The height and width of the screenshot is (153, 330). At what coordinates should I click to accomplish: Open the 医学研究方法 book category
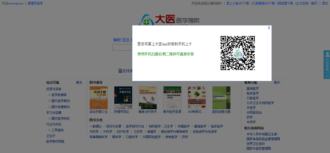(135, 126)
